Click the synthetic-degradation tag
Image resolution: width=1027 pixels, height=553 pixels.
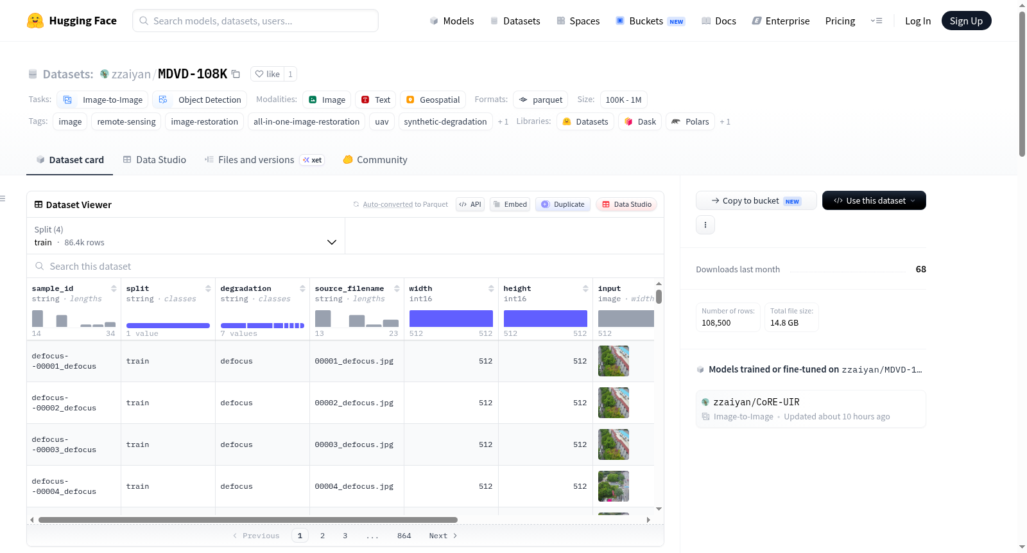click(445, 121)
